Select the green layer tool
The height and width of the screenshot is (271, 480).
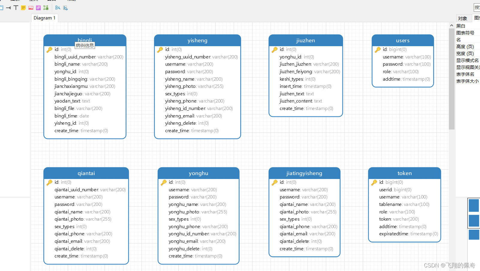click(x=46, y=8)
